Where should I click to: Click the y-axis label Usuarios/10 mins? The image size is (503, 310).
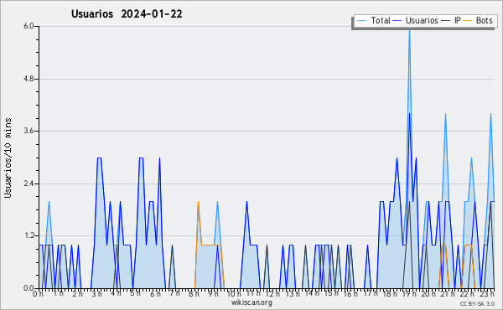(x=8, y=158)
